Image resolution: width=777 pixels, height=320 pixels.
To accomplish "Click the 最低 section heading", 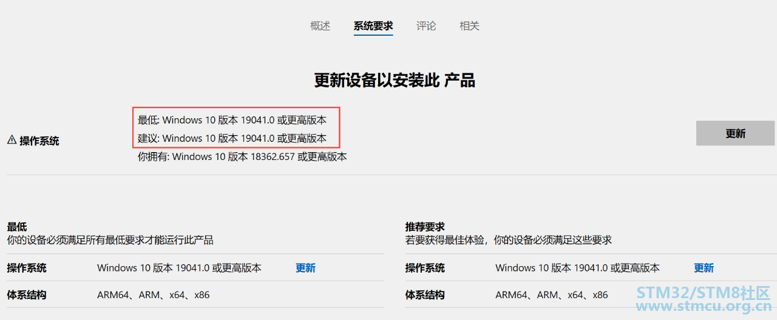I will tap(17, 227).
